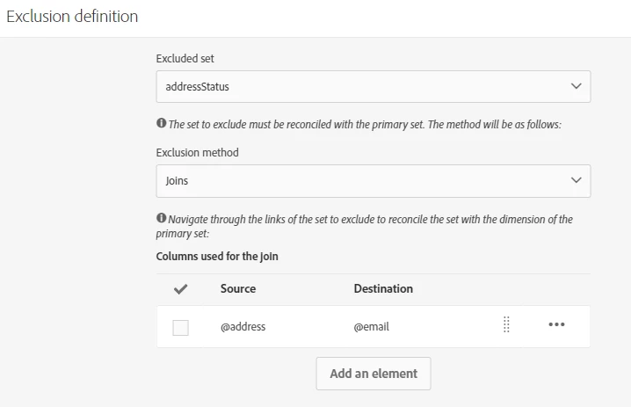Click info icon beside 'The set to exclude'
The image size is (631, 407).
click(x=161, y=124)
